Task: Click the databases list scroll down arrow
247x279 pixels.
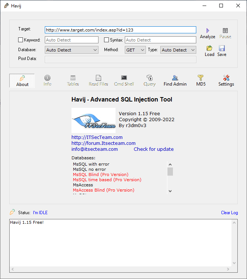Action: (x=170, y=191)
